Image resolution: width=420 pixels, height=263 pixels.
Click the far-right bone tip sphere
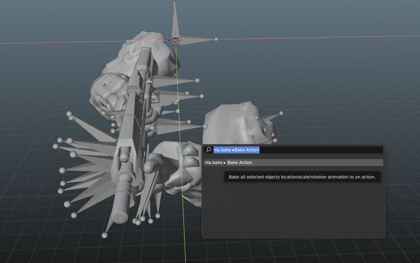tap(281, 113)
